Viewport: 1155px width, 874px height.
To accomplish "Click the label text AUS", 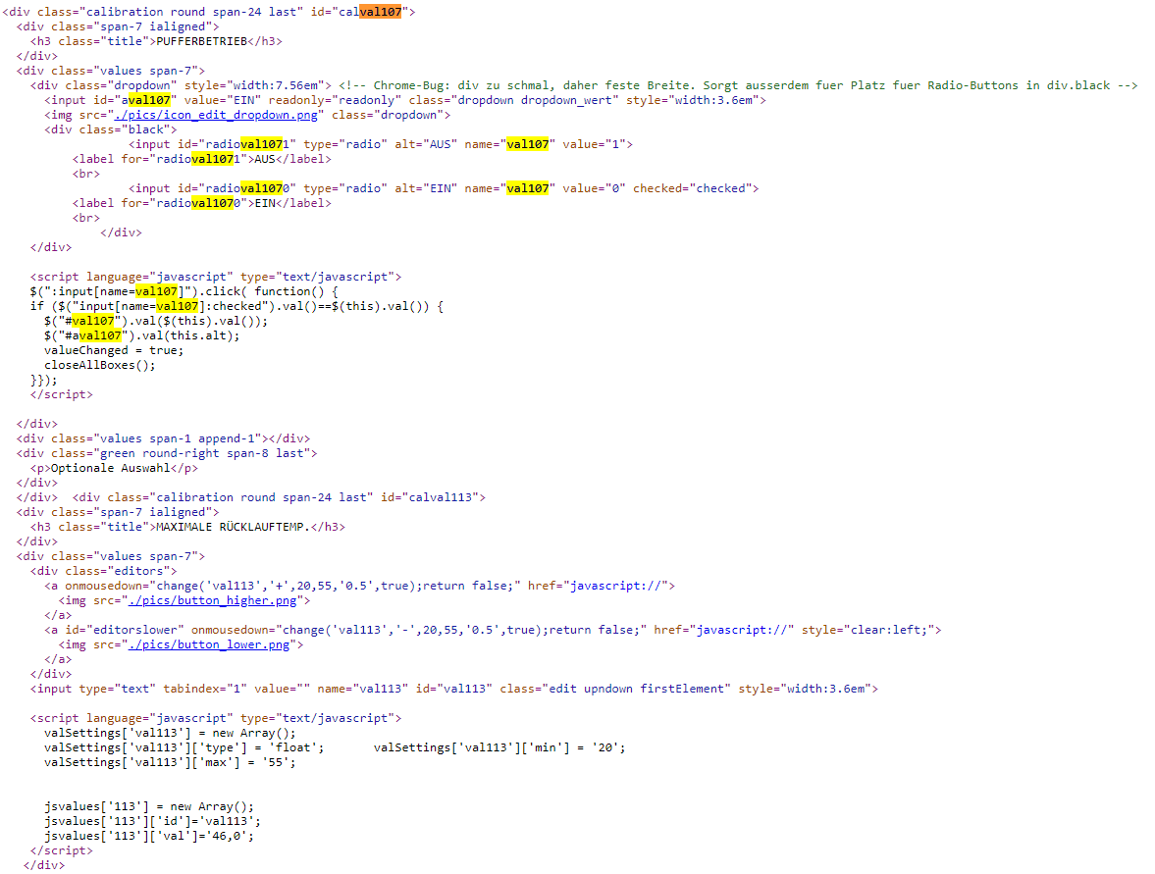I will click(264, 159).
